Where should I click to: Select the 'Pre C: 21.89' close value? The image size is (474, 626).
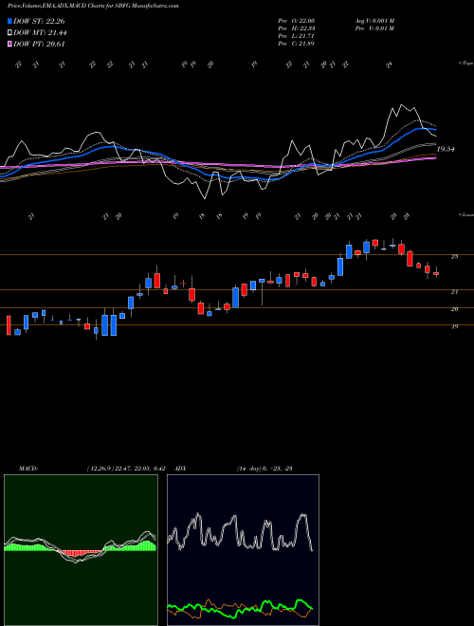coord(297,44)
